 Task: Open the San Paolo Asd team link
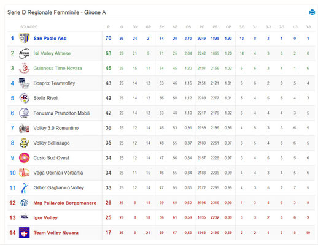pyautogui.click(x=50, y=39)
